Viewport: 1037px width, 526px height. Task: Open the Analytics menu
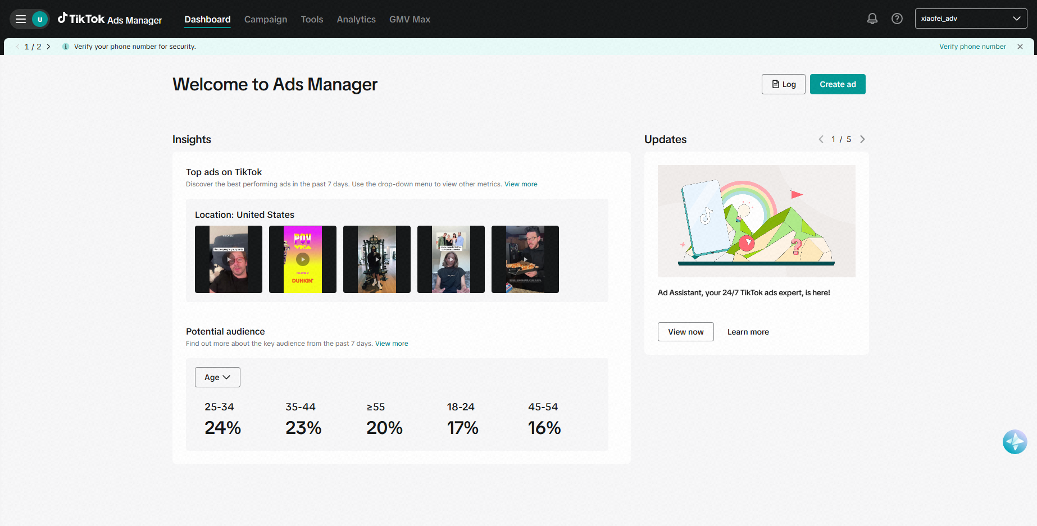[x=356, y=19]
